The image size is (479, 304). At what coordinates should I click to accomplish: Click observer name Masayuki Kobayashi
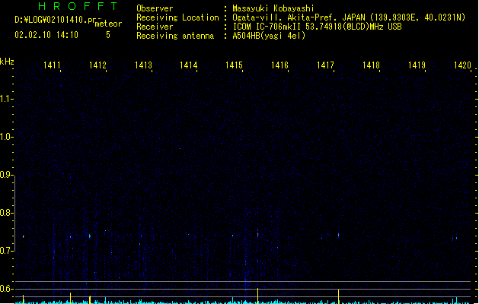(273, 8)
